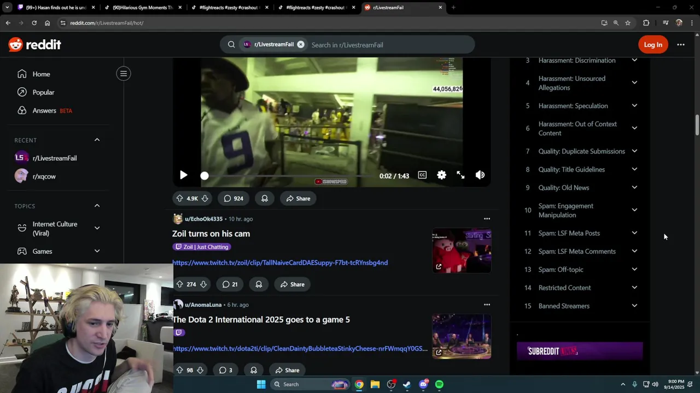Upvote the post with 4.9K votes
The width and height of the screenshot is (700, 393).
(x=179, y=199)
